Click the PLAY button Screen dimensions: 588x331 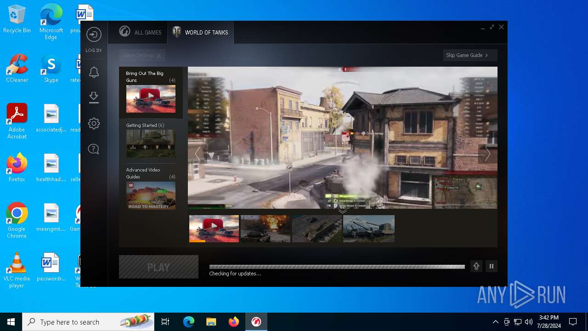(x=158, y=267)
